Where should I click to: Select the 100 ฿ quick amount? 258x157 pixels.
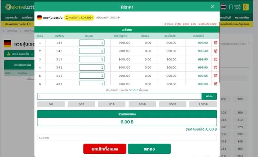click(x=142, y=104)
